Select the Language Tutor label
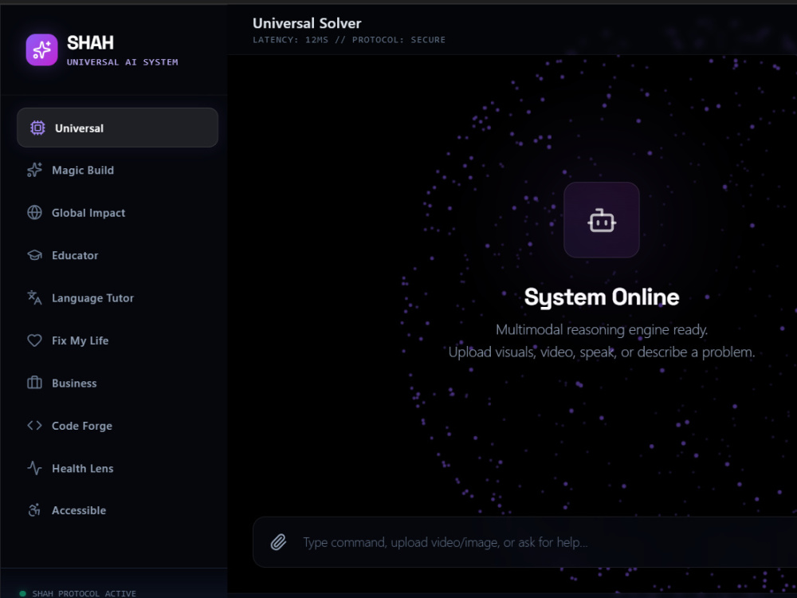 (x=93, y=298)
